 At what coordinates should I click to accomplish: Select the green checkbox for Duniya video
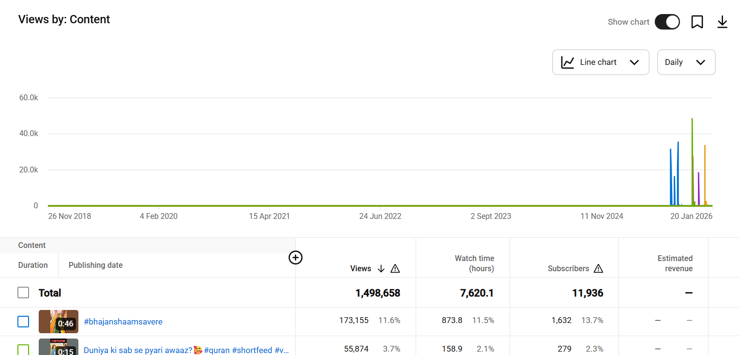pyautogui.click(x=23, y=349)
